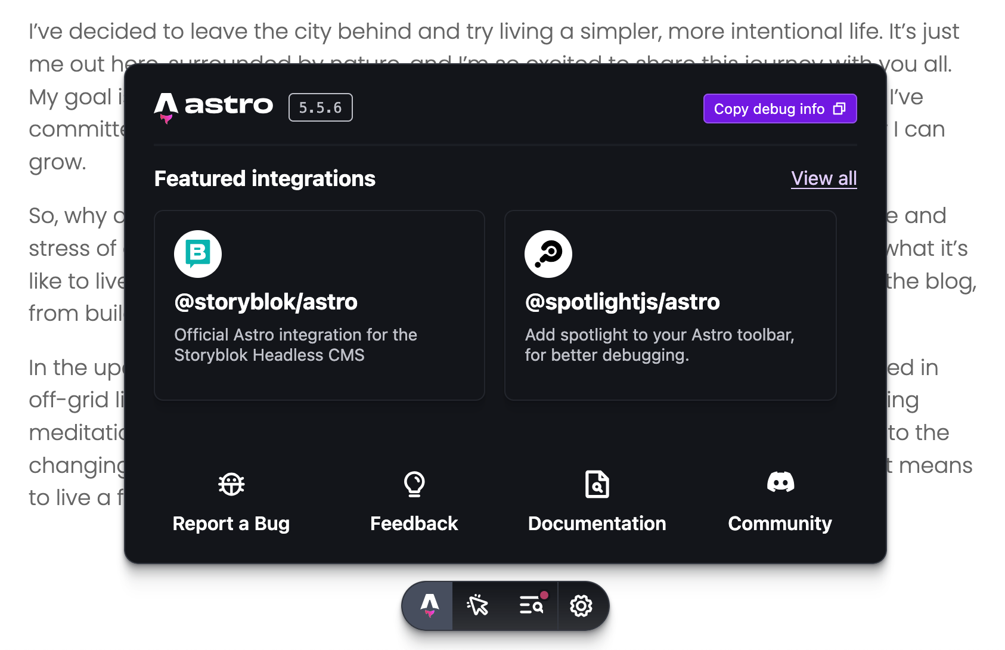Click the spotlight better debugging description
This screenshot has width=1005, height=650.
point(659,345)
